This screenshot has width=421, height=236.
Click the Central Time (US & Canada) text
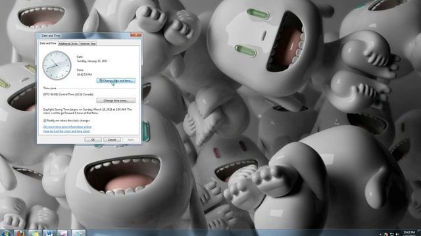click(68, 94)
